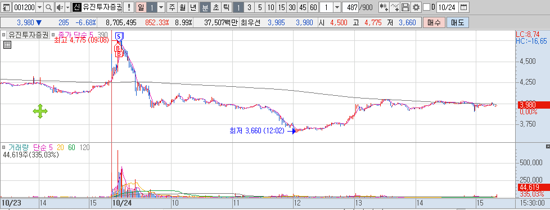The height and width of the screenshot is (210, 550).
Task: Select the 45-minute interval tab
Action: pyautogui.click(x=303, y=7)
